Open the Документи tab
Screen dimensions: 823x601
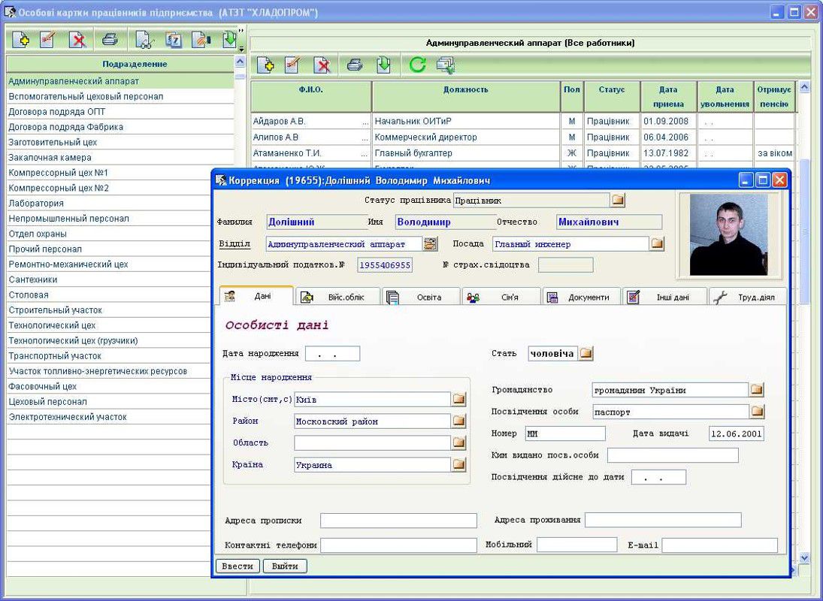[x=581, y=297]
